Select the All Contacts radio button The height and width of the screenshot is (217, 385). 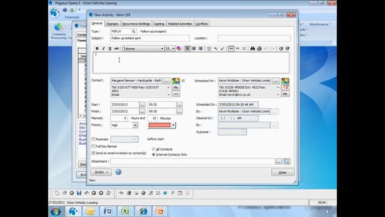coord(153,149)
